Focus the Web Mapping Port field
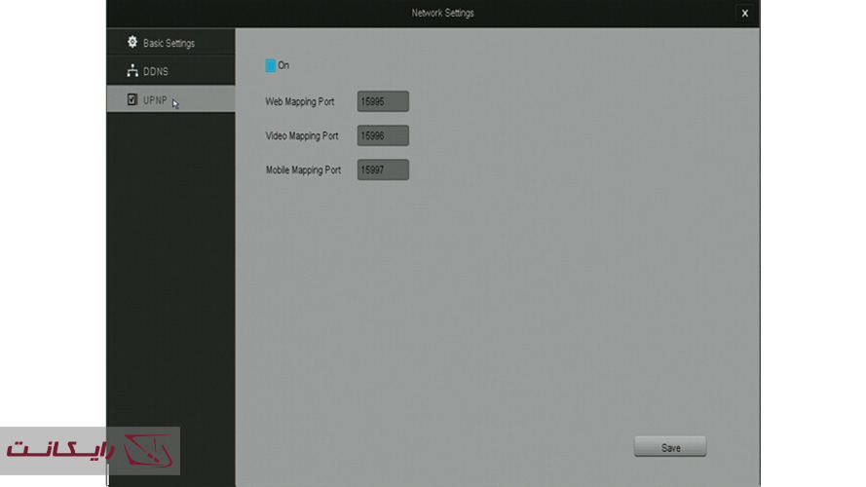This screenshot has height=487, width=866. (383, 101)
